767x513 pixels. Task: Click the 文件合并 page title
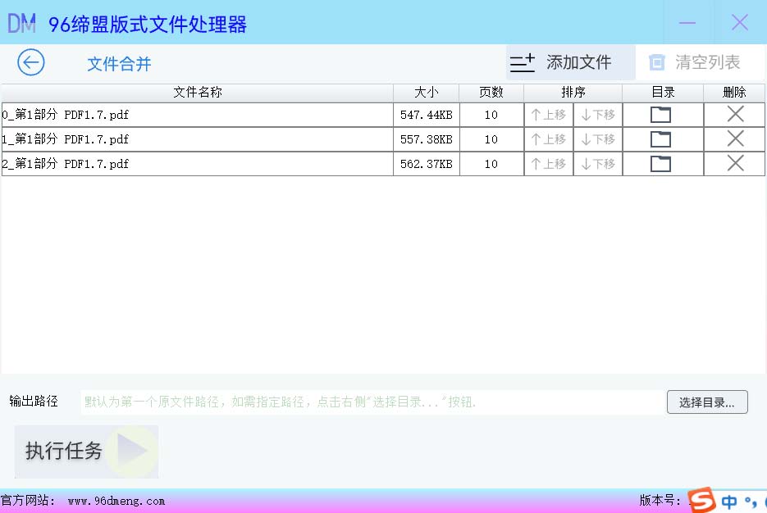(x=119, y=64)
